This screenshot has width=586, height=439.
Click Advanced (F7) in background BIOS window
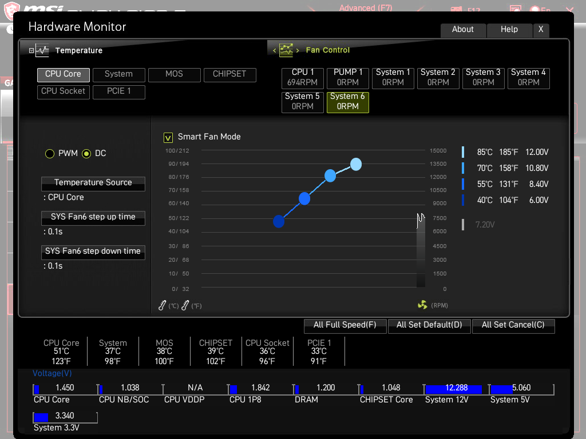[x=366, y=8]
